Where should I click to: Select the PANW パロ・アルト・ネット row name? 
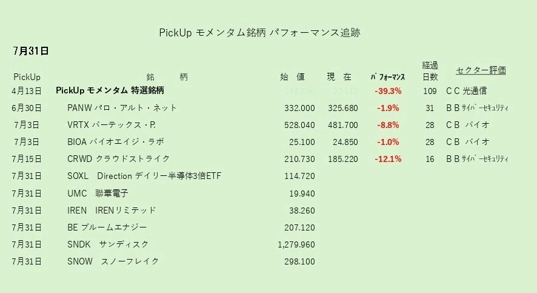pos(122,108)
